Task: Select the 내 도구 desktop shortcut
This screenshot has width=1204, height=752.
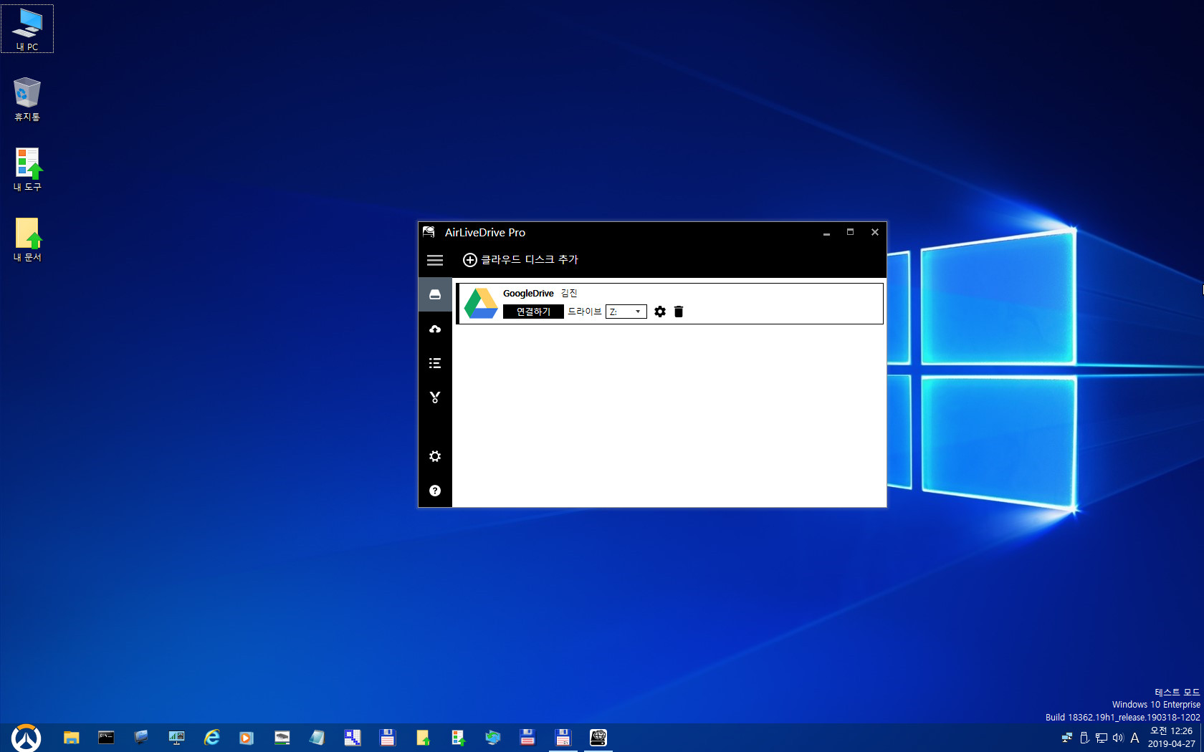Action: 27,170
